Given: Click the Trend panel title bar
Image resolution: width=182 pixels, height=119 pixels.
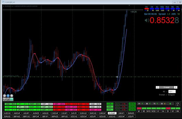Looking at the screenshot, I should pyautogui.click(x=167, y=87).
